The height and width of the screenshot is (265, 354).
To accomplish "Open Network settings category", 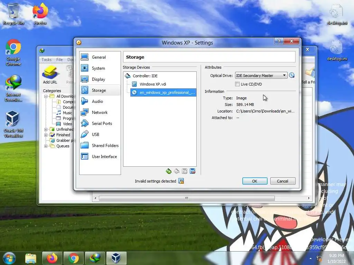I will [100, 112].
